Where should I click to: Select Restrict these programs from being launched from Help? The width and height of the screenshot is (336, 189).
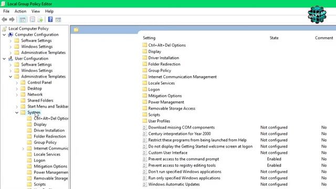point(197,140)
